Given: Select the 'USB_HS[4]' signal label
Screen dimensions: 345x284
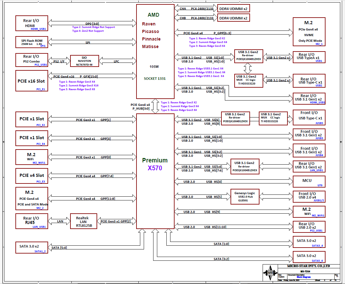Looking at the screenshot, I should click(x=214, y=182).
